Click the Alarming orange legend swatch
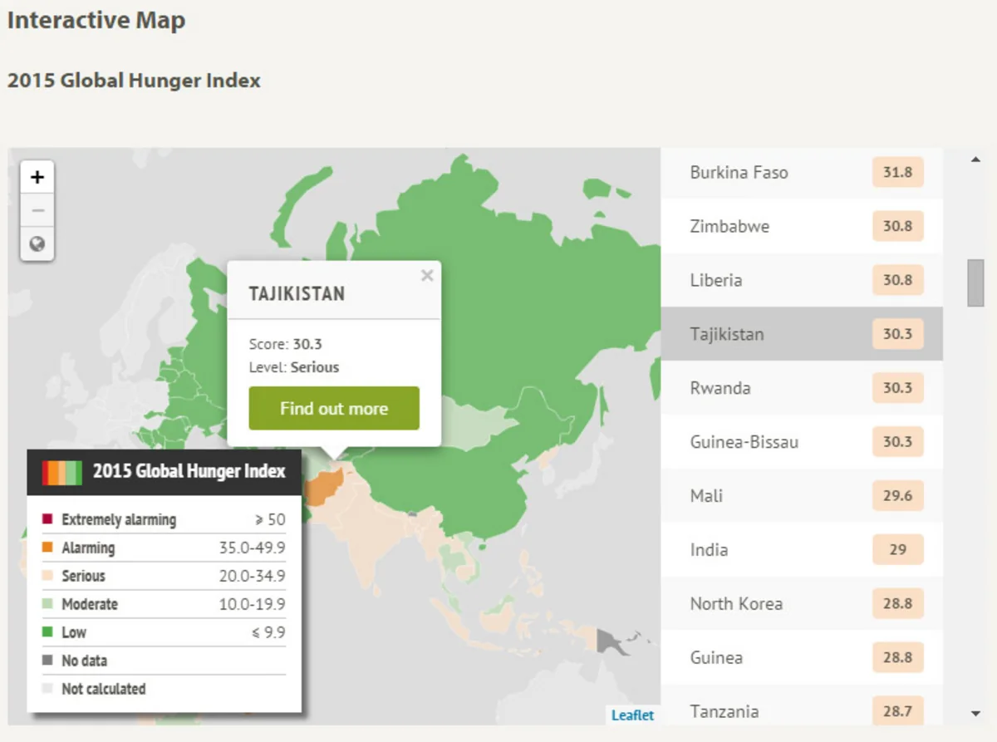The height and width of the screenshot is (742, 997). (x=47, y=548)
